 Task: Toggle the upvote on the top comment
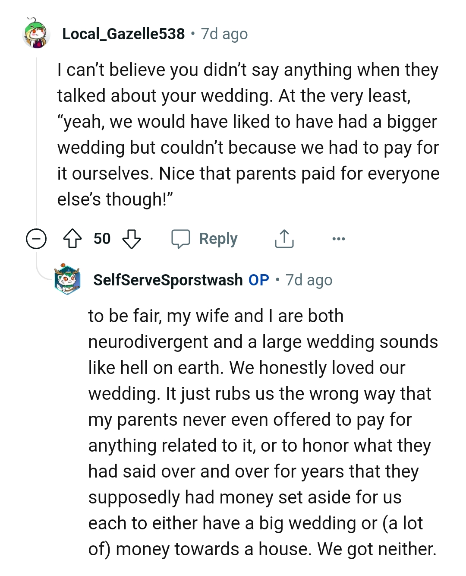(73, 238)
